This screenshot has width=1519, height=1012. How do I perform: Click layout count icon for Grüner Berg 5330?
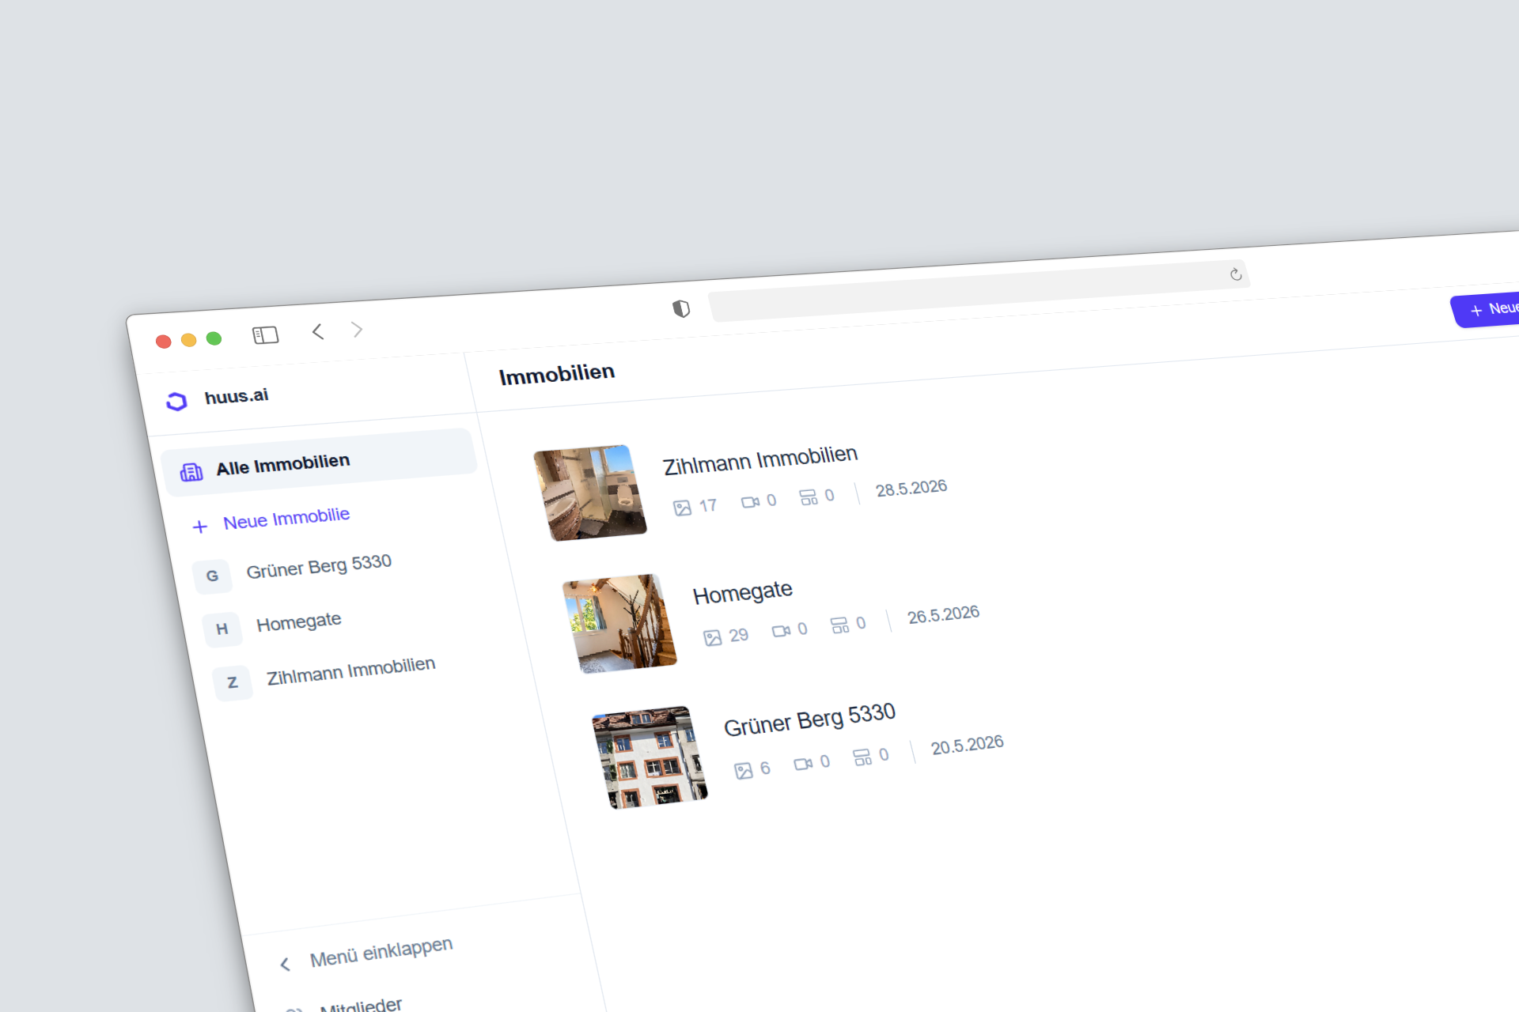(862, 757)
